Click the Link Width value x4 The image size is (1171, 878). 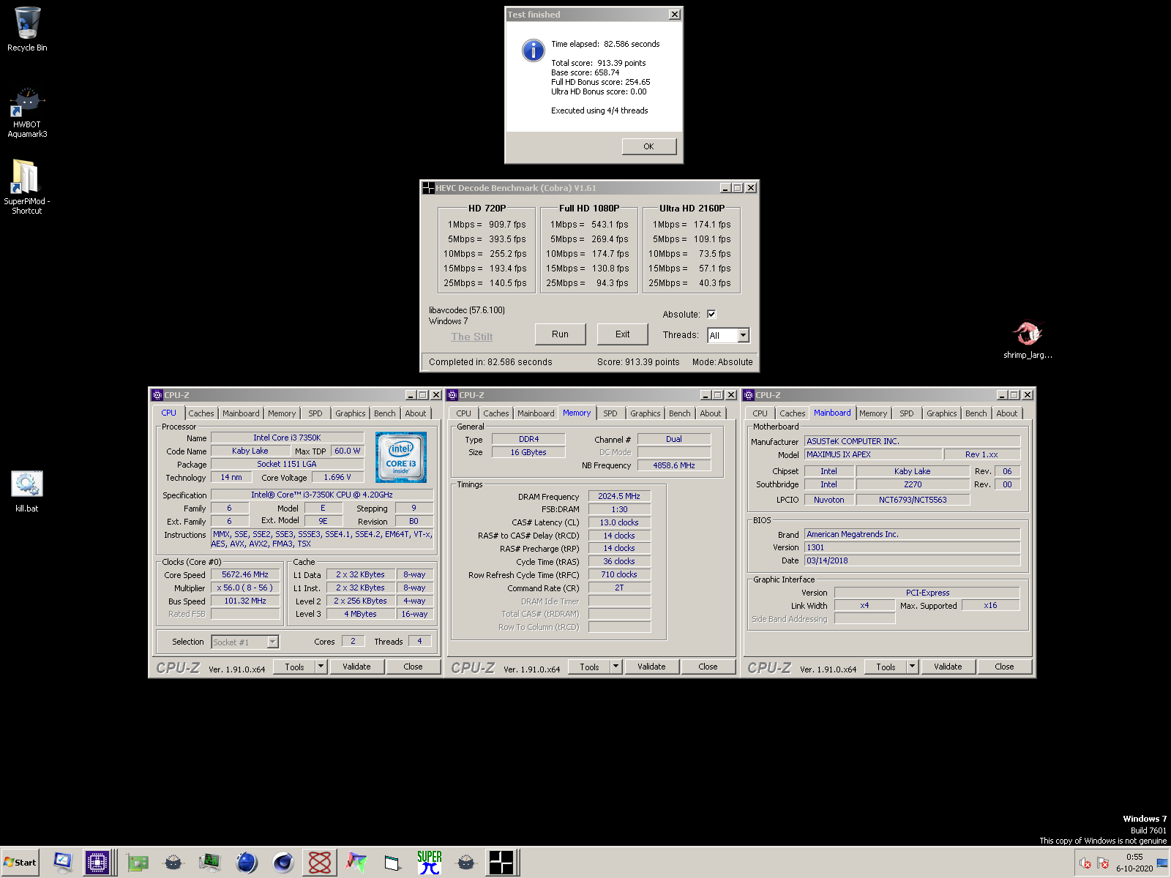coord(864,605)
